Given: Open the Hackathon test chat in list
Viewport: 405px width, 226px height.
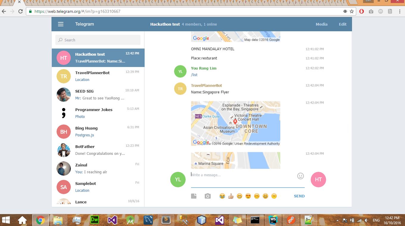Looking at the screenshot, I should pos(98,58).
